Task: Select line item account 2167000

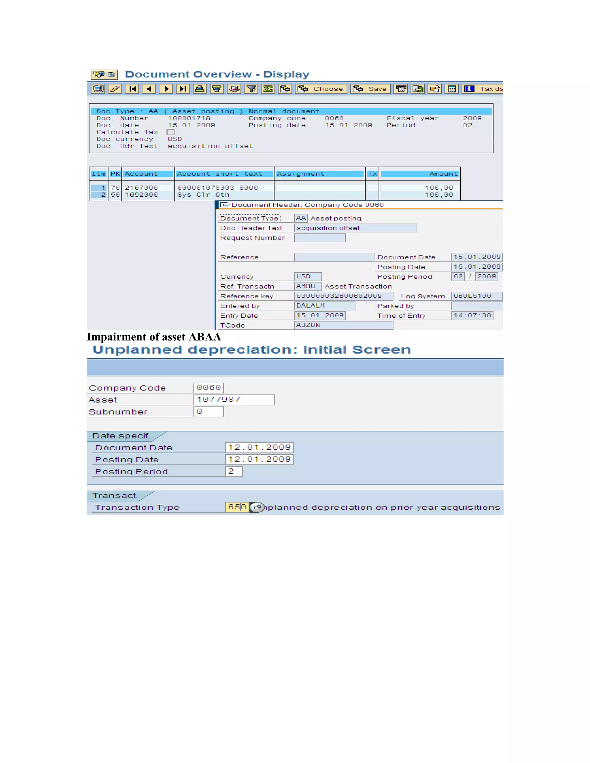Action: coord(141,188)
